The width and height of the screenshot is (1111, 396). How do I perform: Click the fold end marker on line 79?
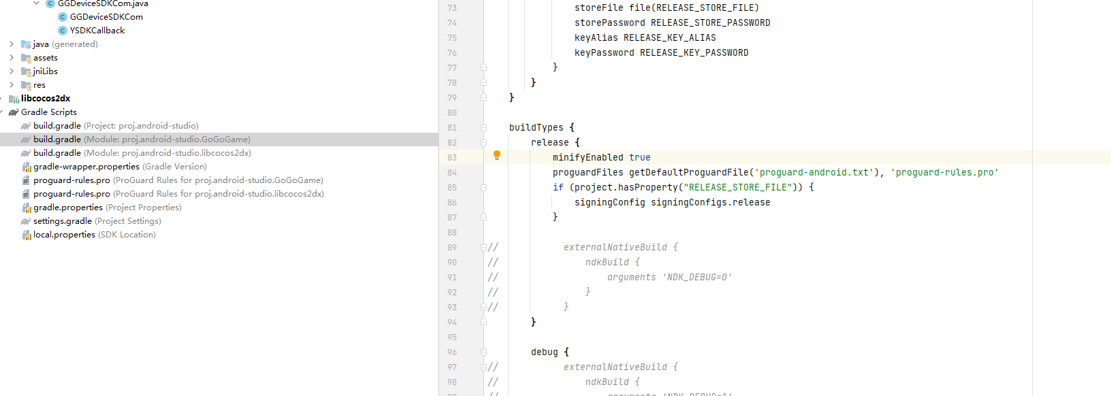click(x=483, y=97)
